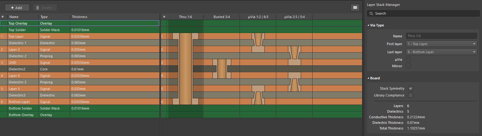Click the Add layer button

click(x=17, y=7)
